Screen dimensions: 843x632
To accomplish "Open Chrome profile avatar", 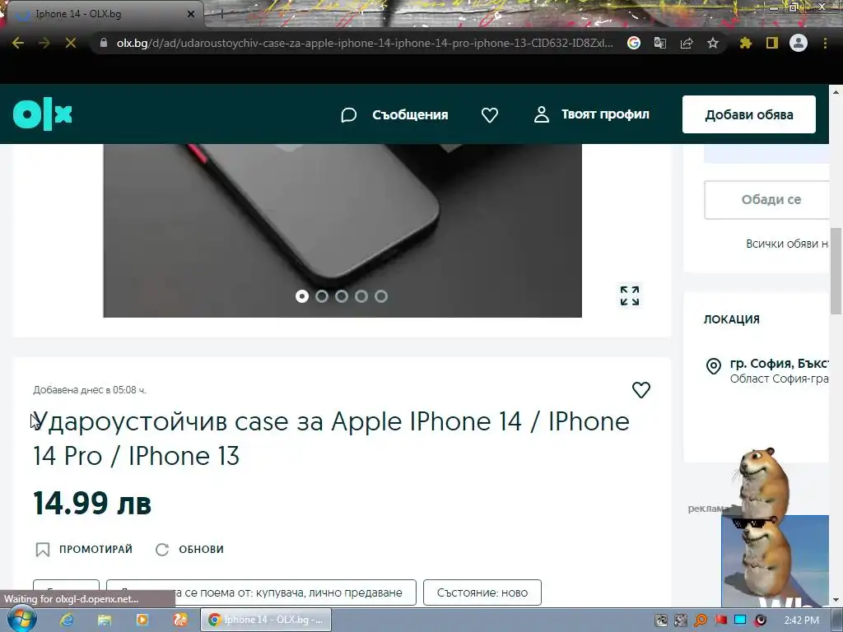I will coord(799,43).
